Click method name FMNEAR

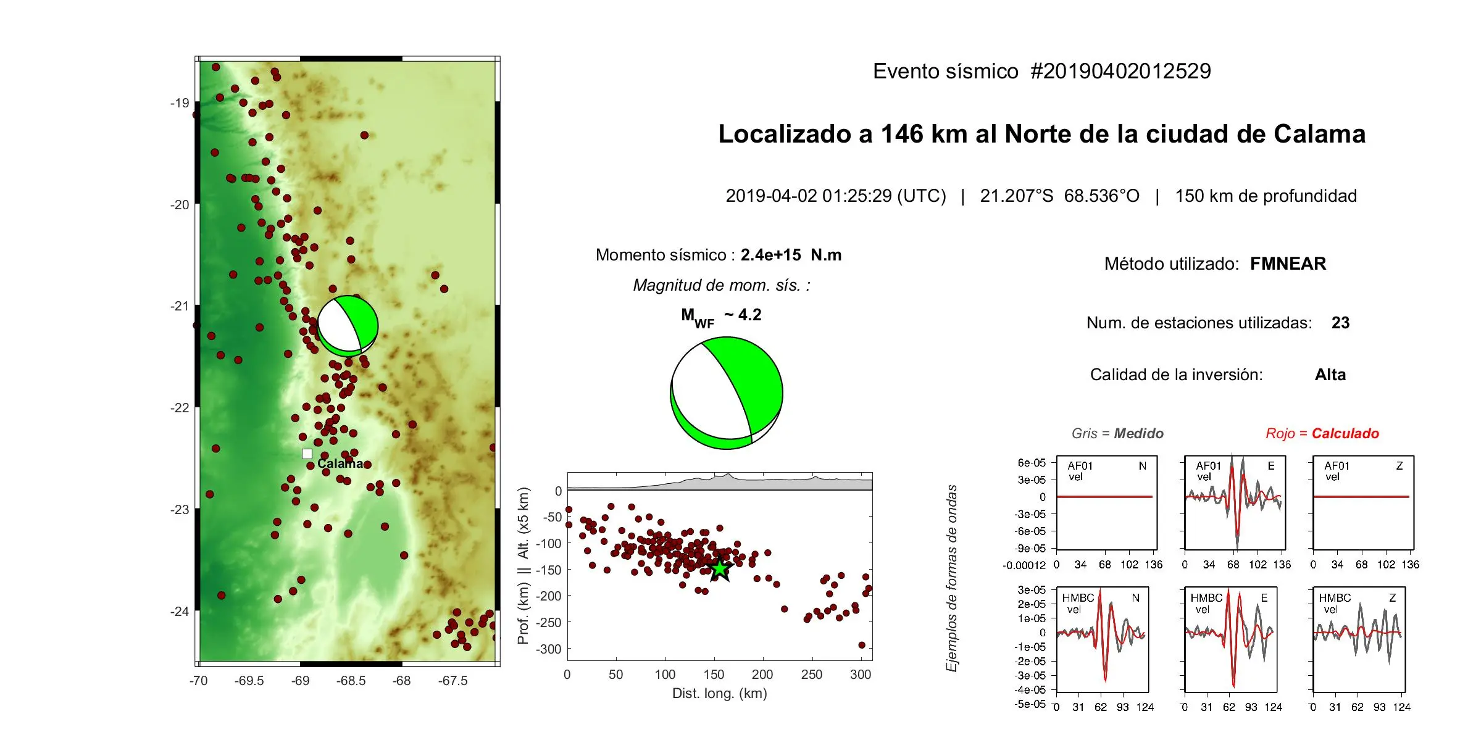(x=1288, y=264)
